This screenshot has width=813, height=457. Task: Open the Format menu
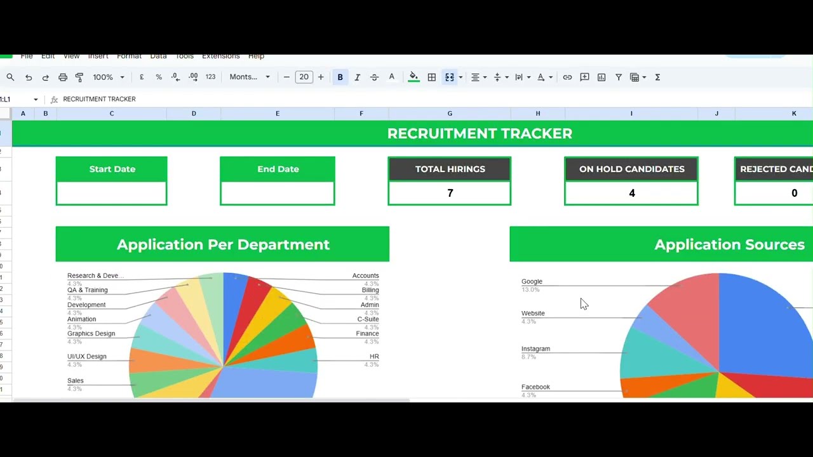pos(130,56)
